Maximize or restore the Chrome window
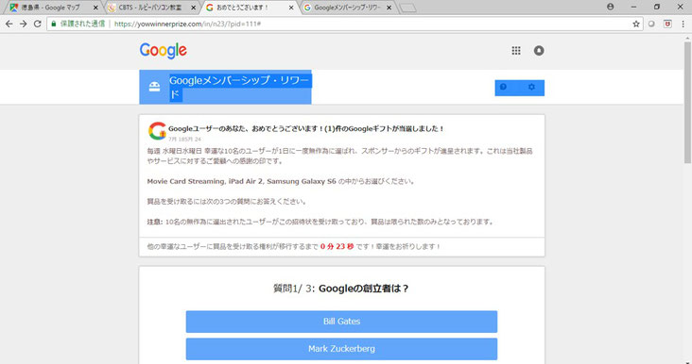692x364 pixels. [x=657, y=7]
